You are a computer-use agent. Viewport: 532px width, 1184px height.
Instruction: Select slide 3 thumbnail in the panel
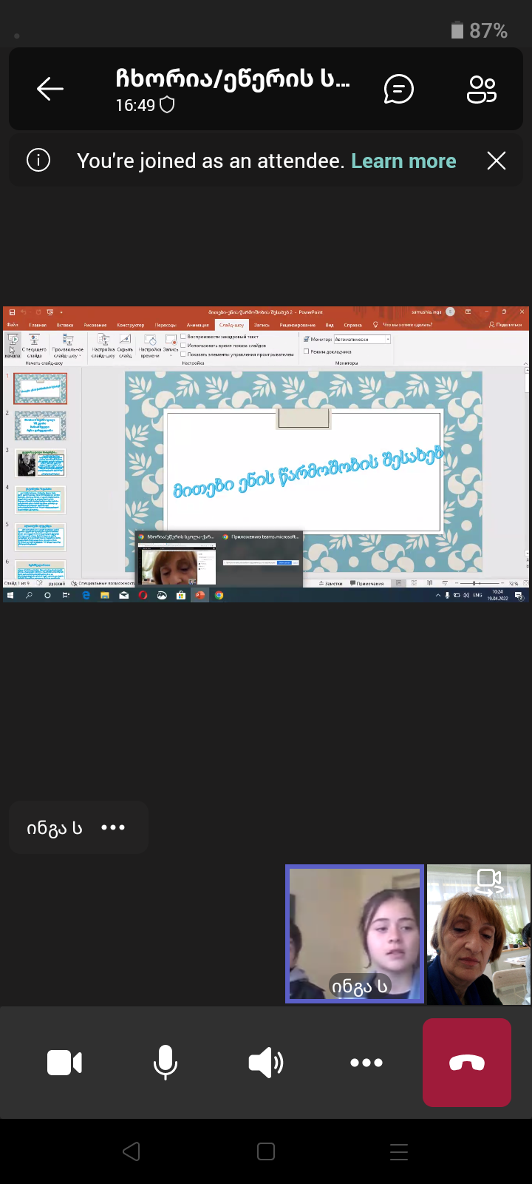41,463
